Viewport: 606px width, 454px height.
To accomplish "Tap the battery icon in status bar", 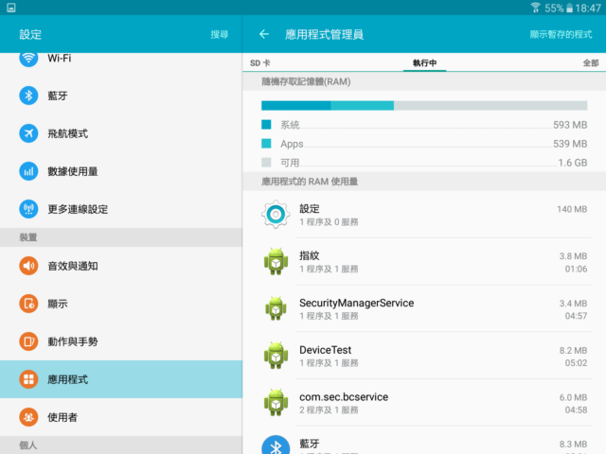I will point(569,8).
